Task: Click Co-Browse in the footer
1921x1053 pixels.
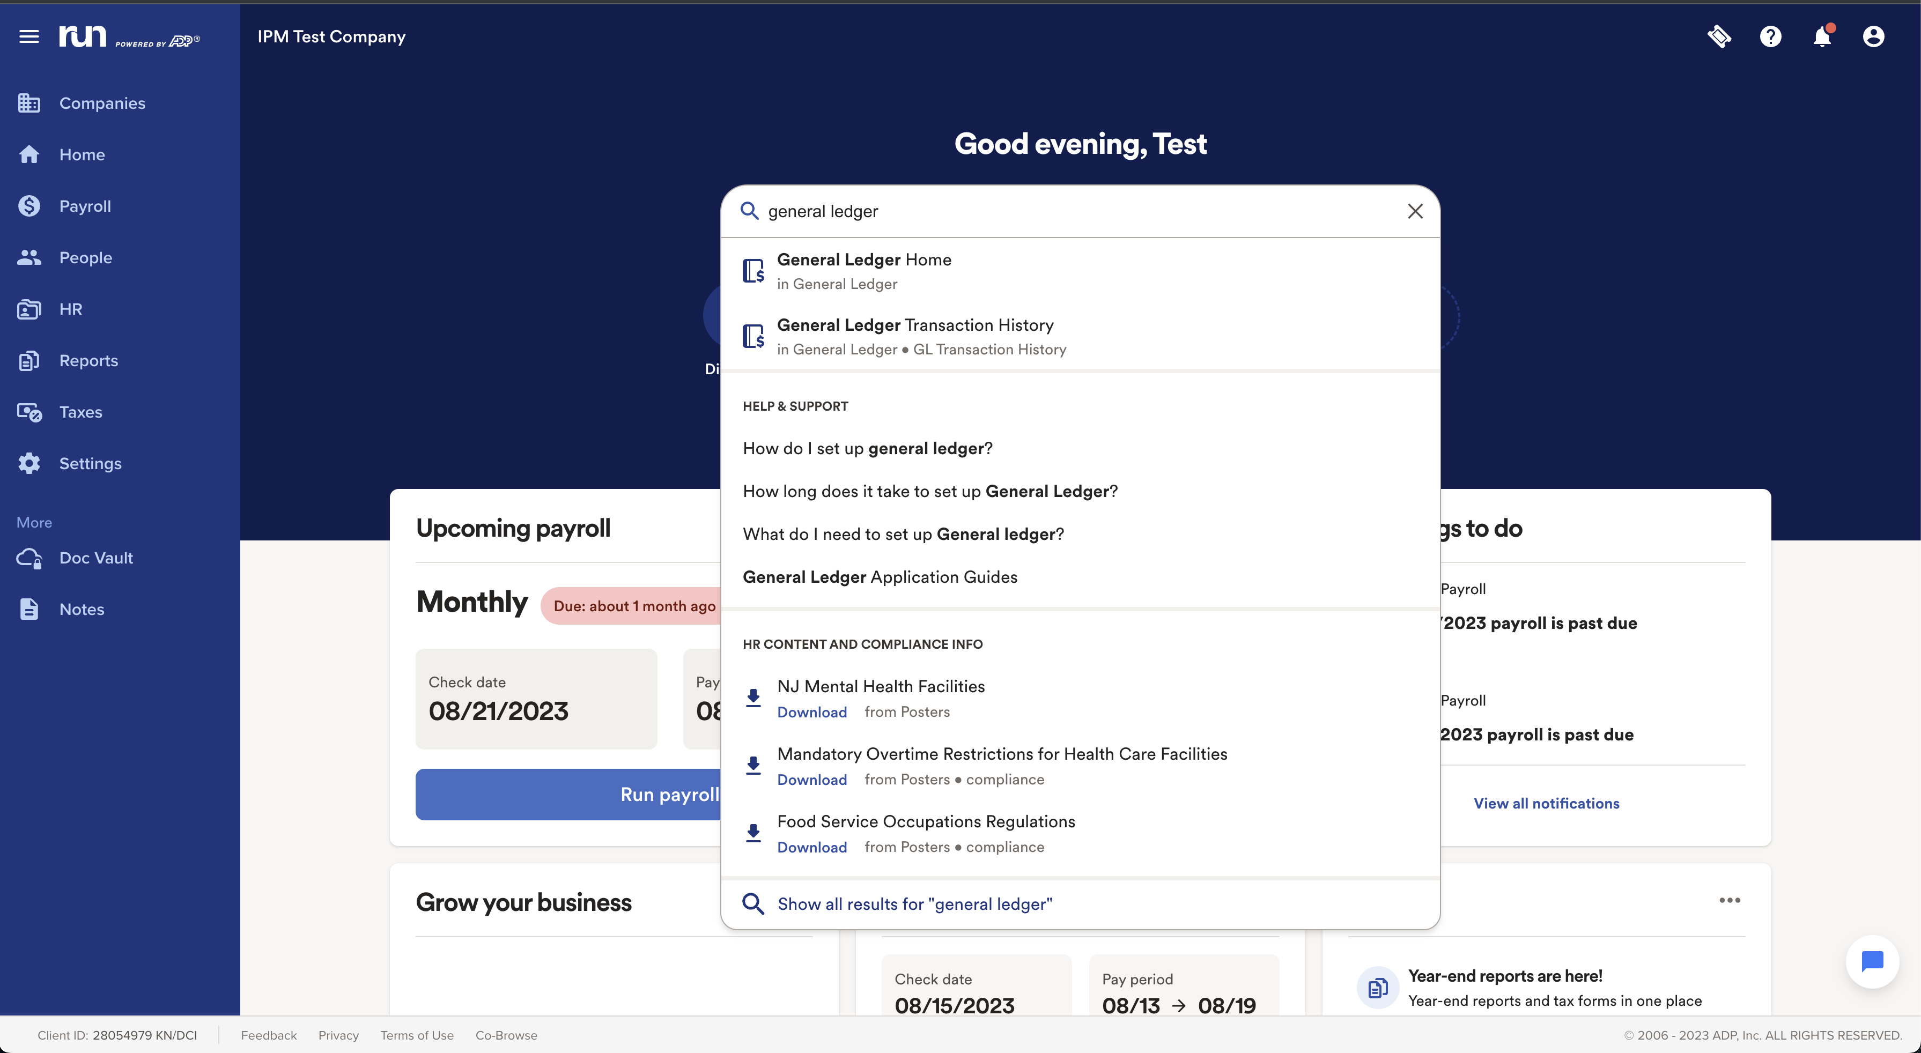Action: tap(506, 1035)
